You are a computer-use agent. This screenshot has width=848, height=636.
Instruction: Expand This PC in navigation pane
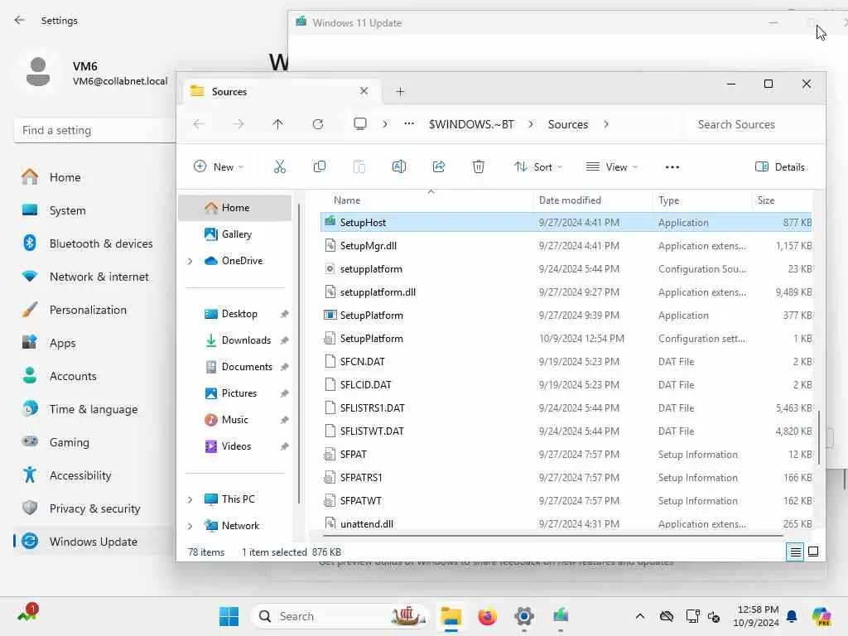[x=190, y=499]
